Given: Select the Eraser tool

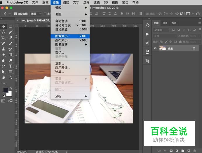Looking at the screenshot, I should (x=4, y=55).
